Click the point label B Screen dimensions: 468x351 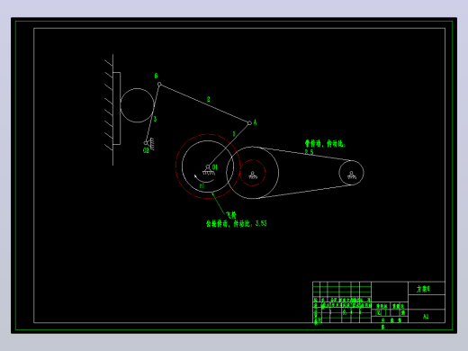(x=156, y=76)
